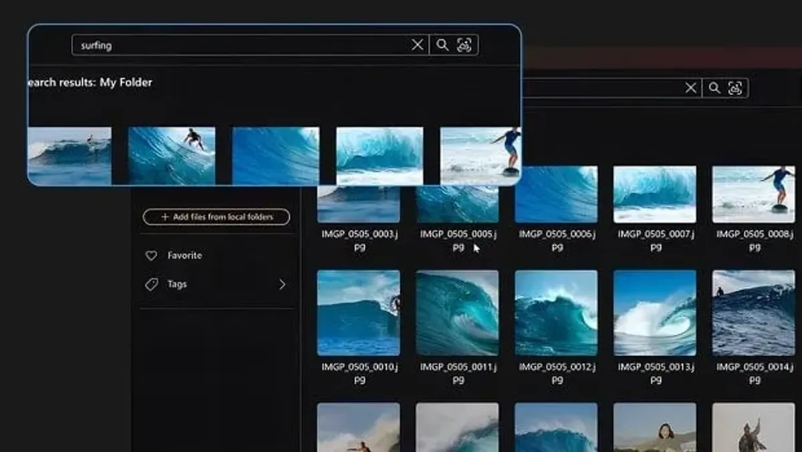The image size is (802, 452).
Task: Click the tag icon next to Tags
Action: pos(152,284)
